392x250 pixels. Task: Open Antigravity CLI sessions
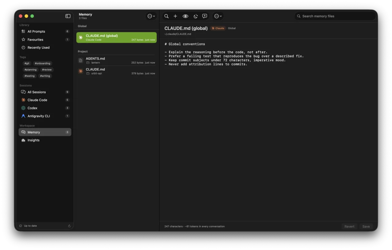point(45,116)
